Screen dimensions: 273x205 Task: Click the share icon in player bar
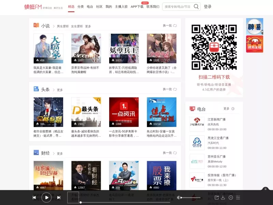[x=217, y=197]
